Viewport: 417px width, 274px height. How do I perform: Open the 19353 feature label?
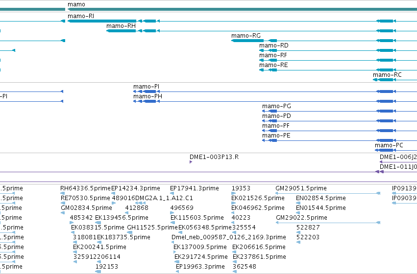241,188
